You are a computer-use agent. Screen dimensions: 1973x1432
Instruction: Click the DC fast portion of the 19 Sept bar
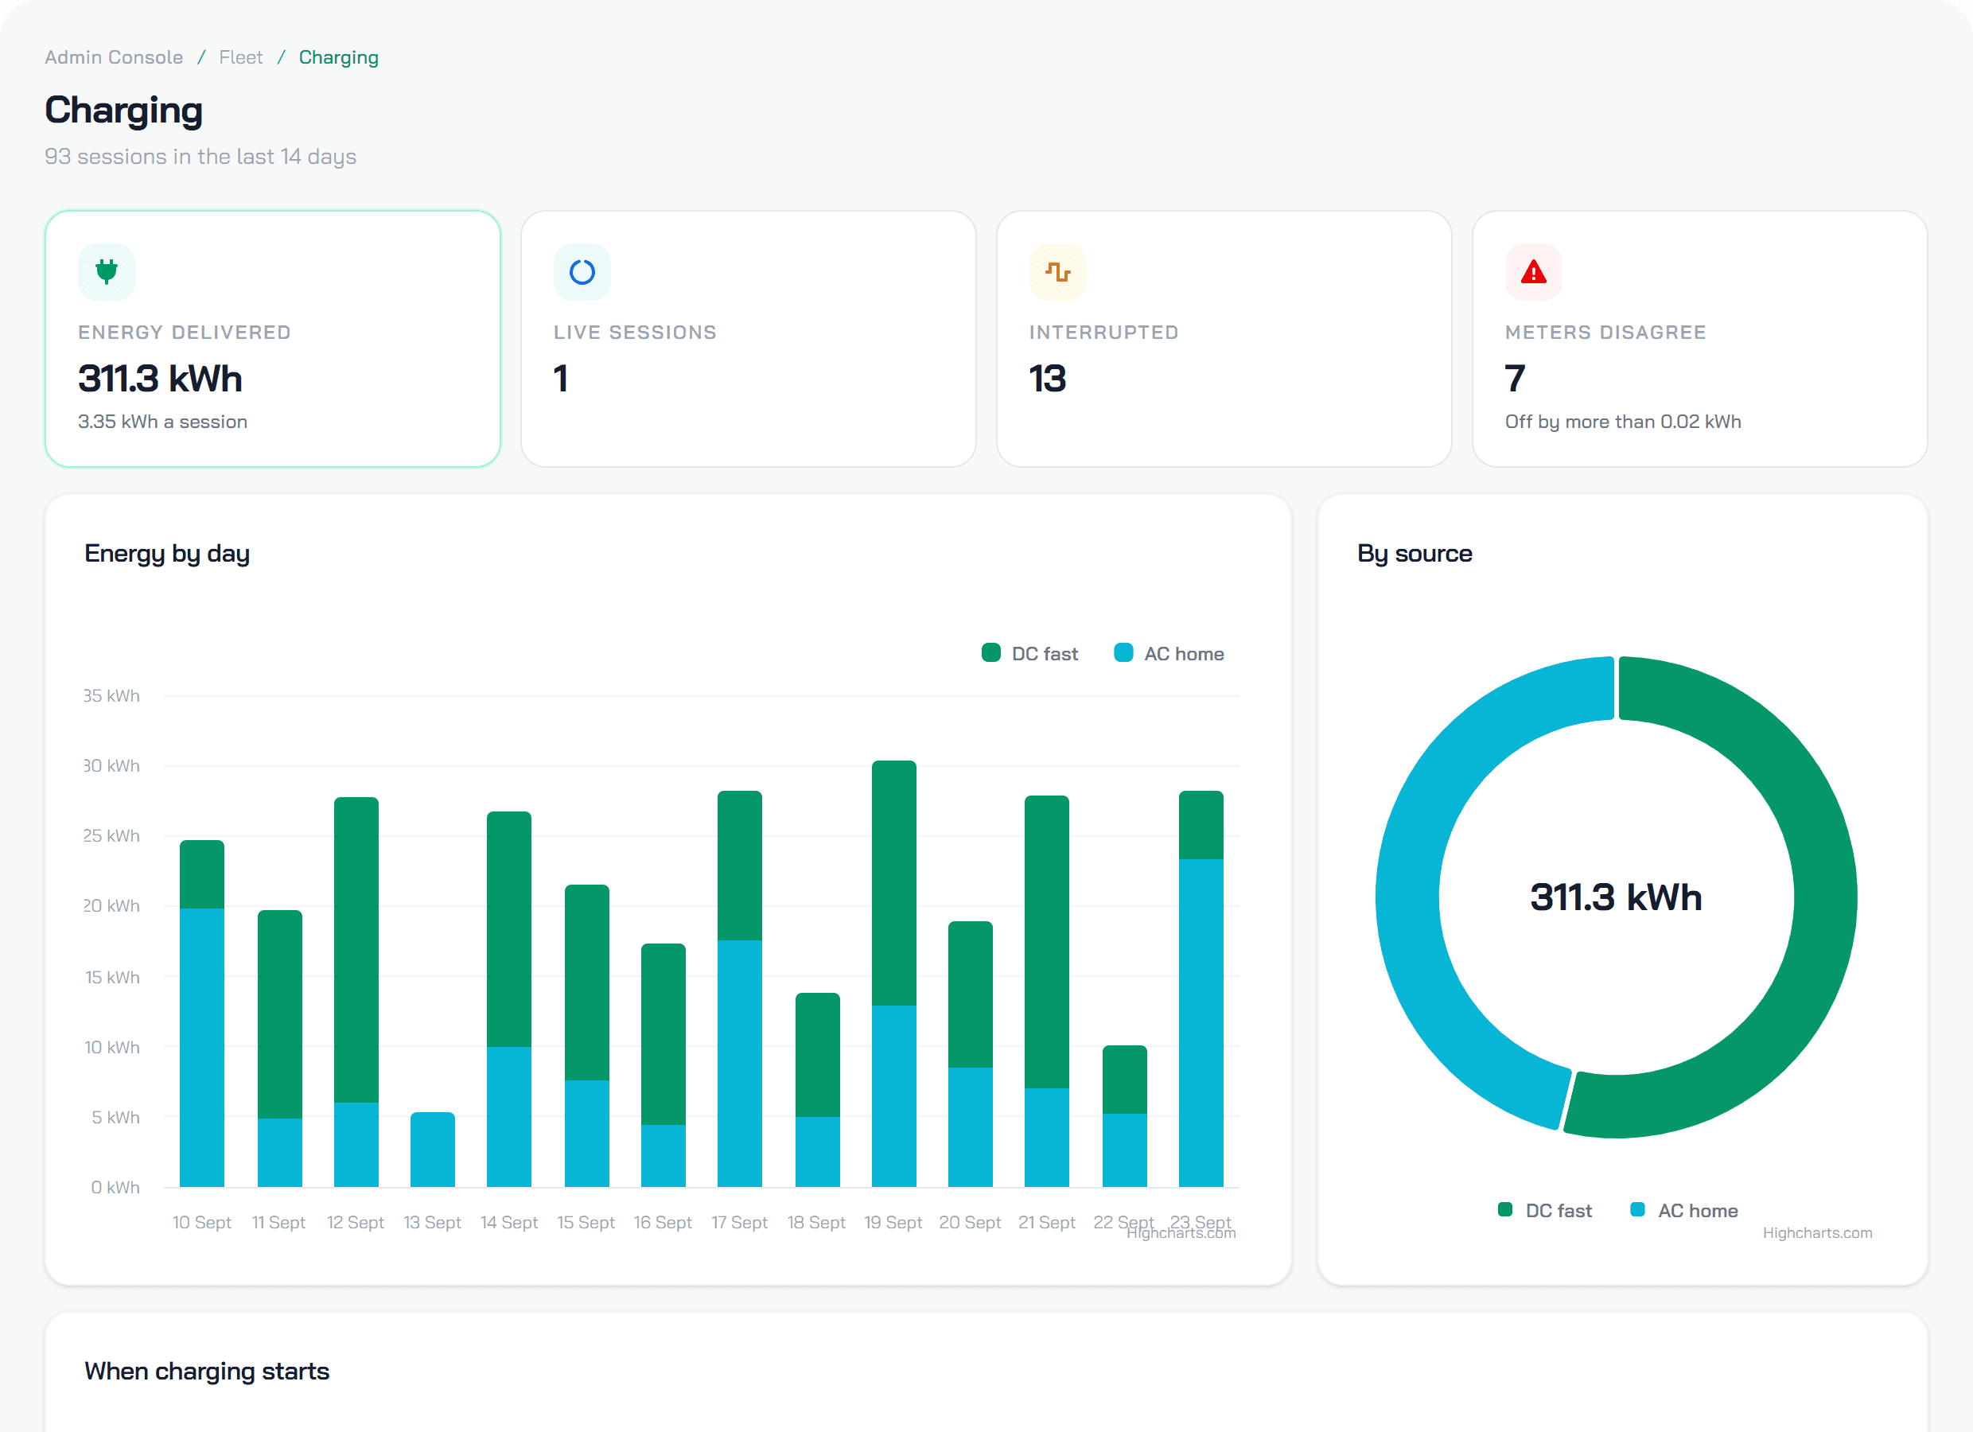(x=894, y=883)
